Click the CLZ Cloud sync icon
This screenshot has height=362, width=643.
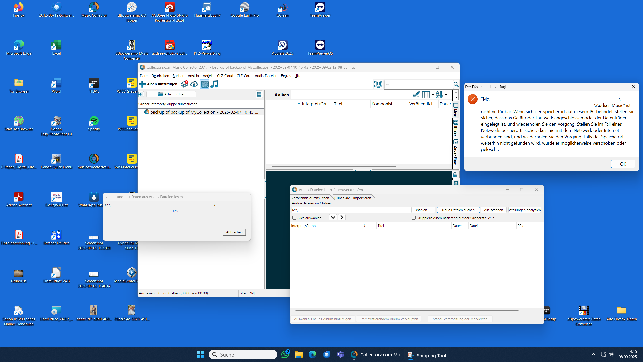point(184,84)
